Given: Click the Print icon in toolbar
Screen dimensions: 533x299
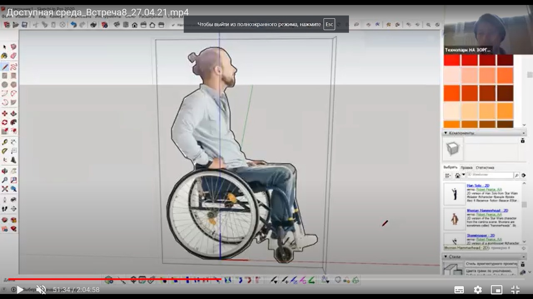Looking at the screenshot, I should tap(94, 25).
